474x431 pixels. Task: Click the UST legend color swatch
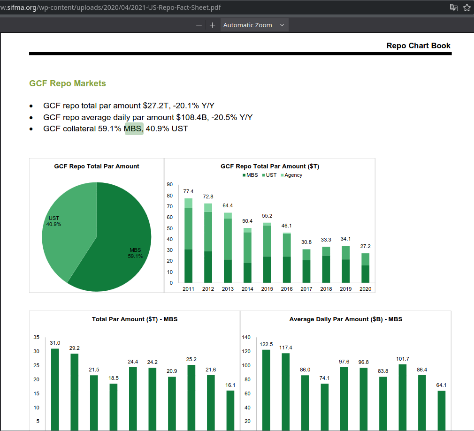(x=264, y=175)
